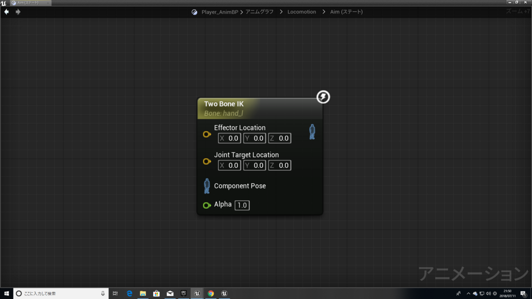Open Epic Games Launcher from taskbar

[x=183, y=293]
